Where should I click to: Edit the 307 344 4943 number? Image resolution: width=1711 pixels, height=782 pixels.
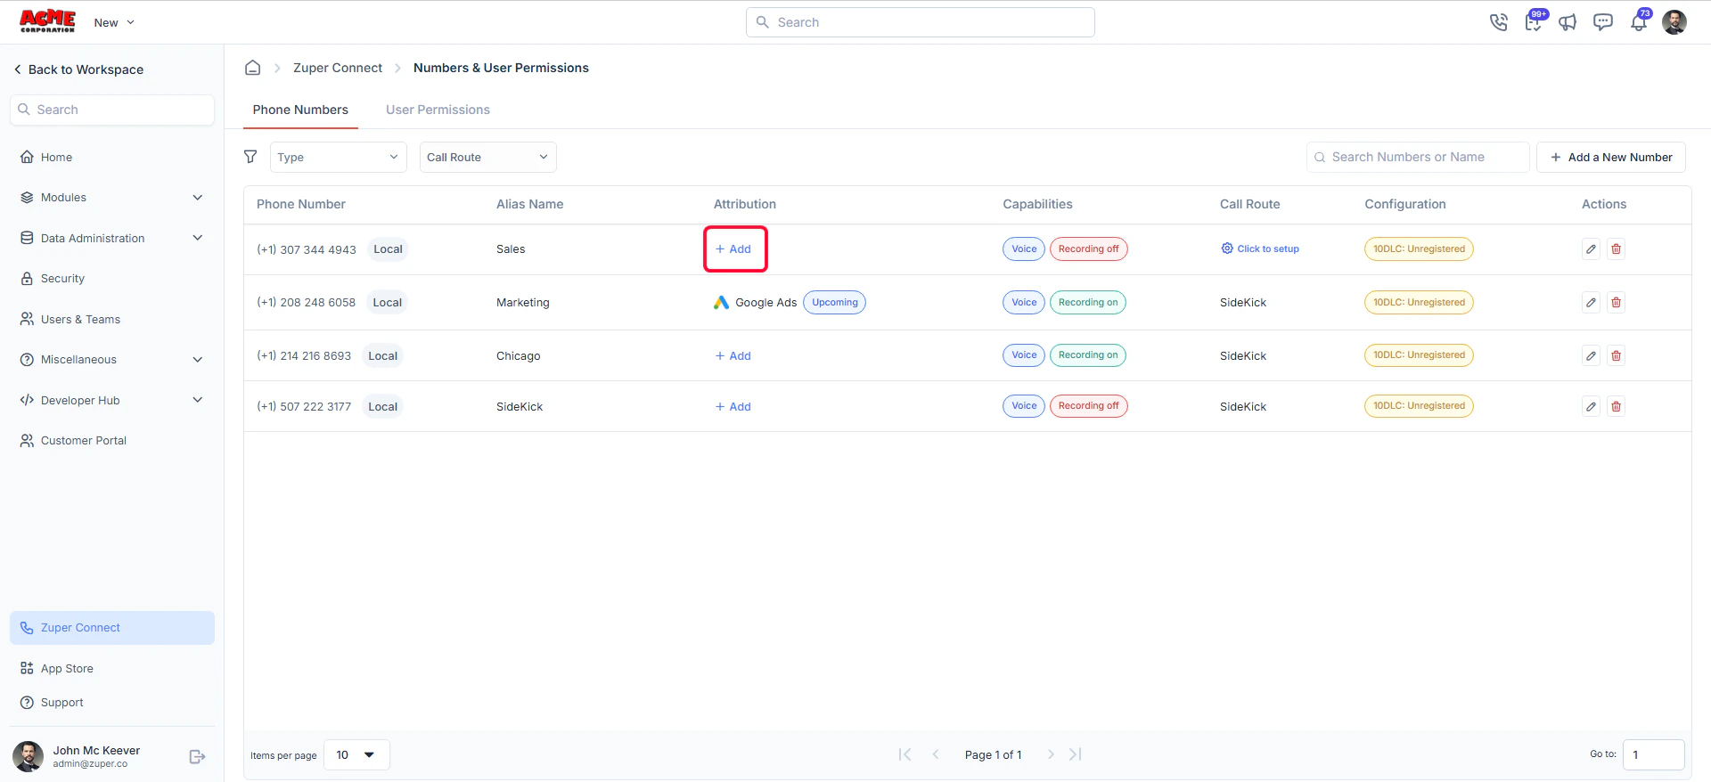pyautogui.click(x=1591, y=249)
